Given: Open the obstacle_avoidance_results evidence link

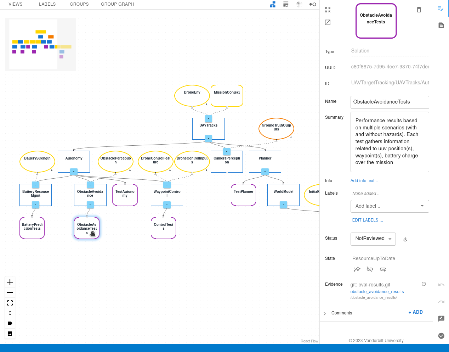Looking at the screenshot, I should (x=377, y=292).
